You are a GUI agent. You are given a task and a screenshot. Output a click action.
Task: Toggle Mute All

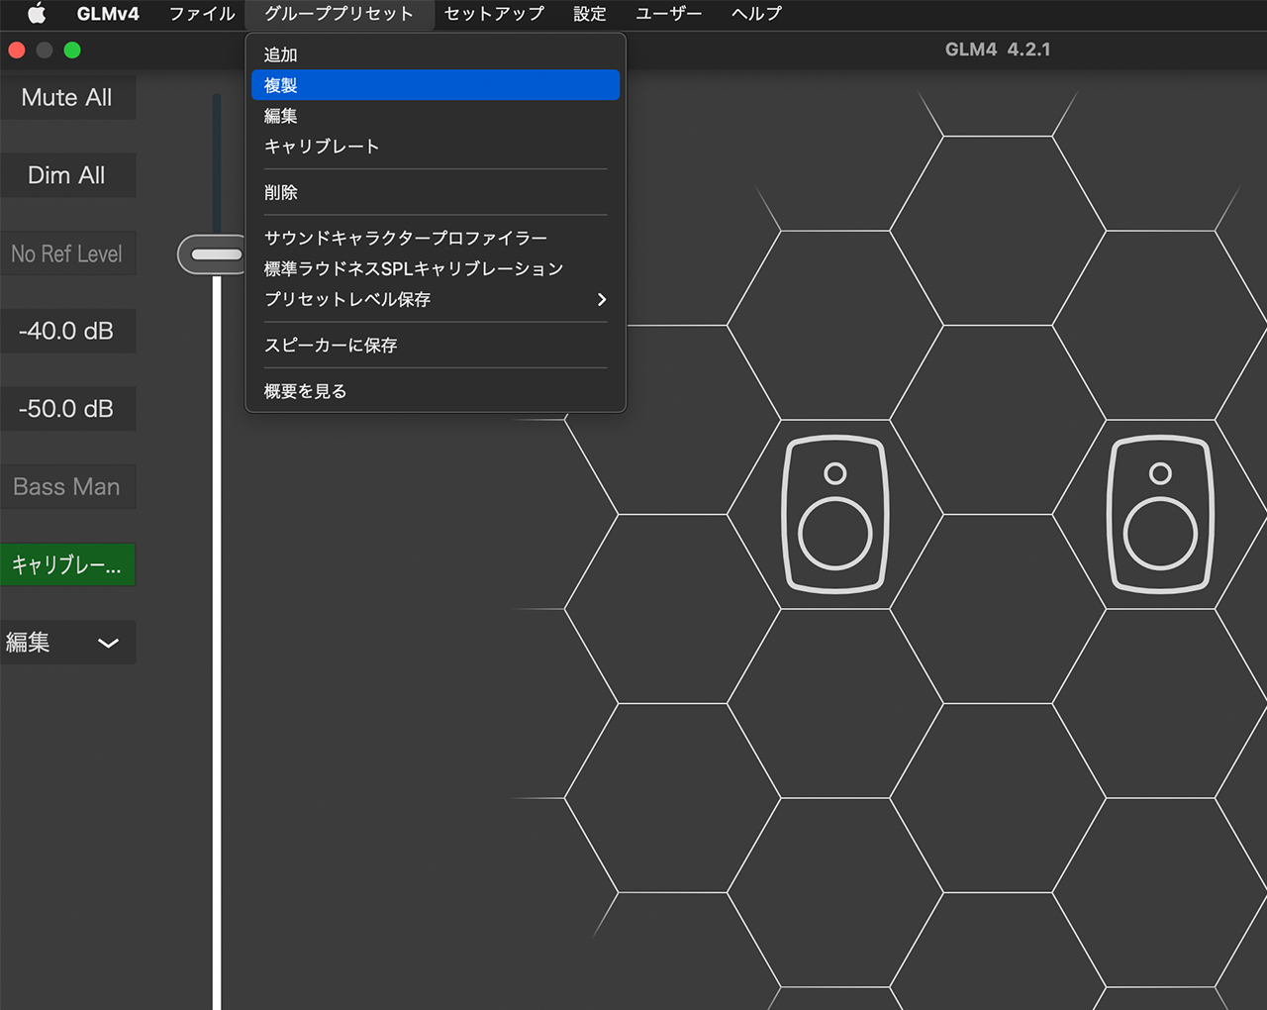pos(67,97)
